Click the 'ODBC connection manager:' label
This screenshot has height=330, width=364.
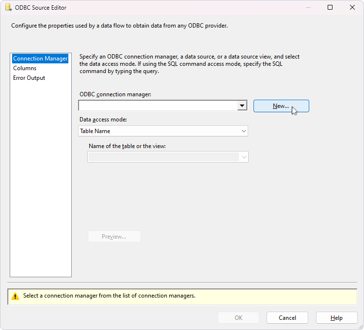tap(115, 94)
